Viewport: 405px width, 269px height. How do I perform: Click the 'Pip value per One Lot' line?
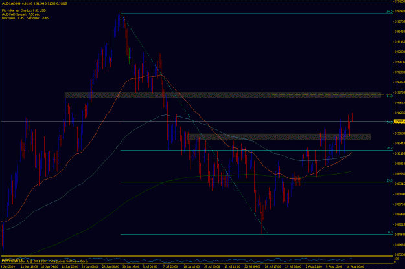(24, 10)
